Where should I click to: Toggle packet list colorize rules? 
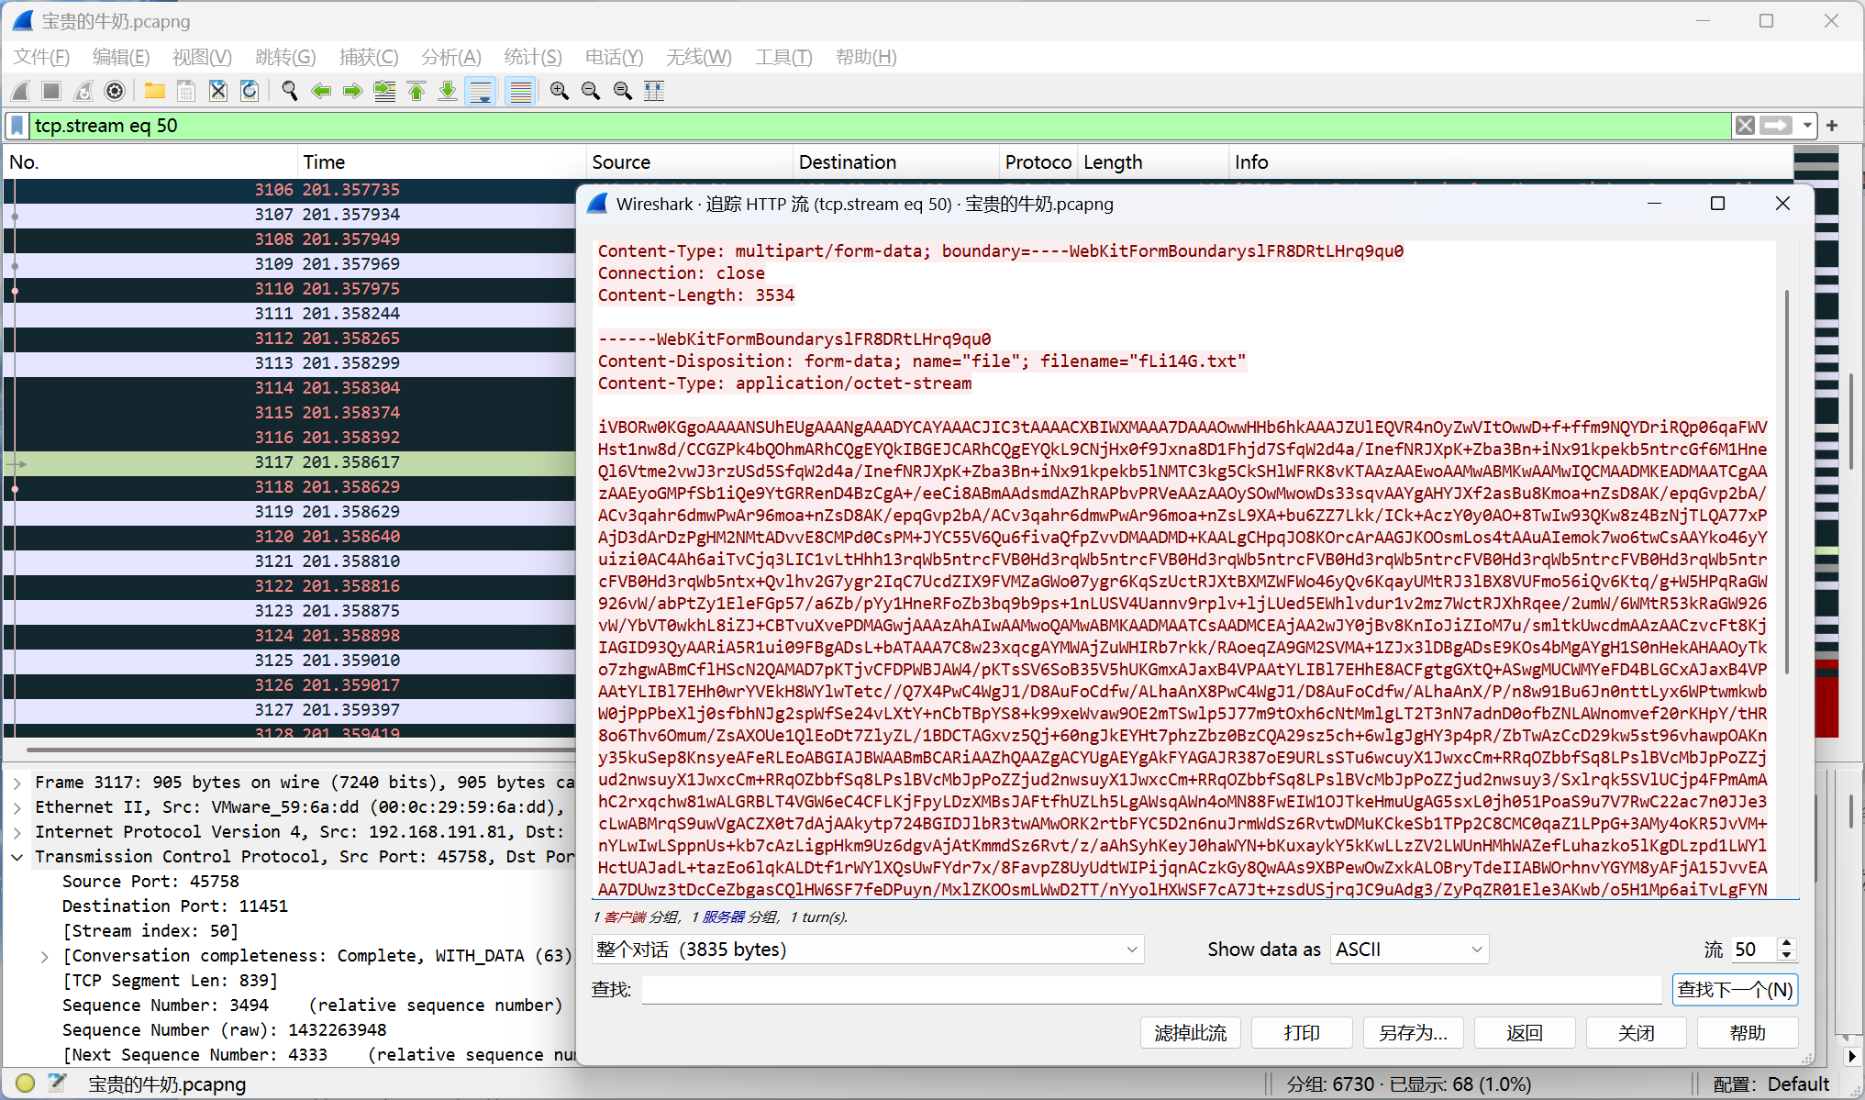pos(520,91)
